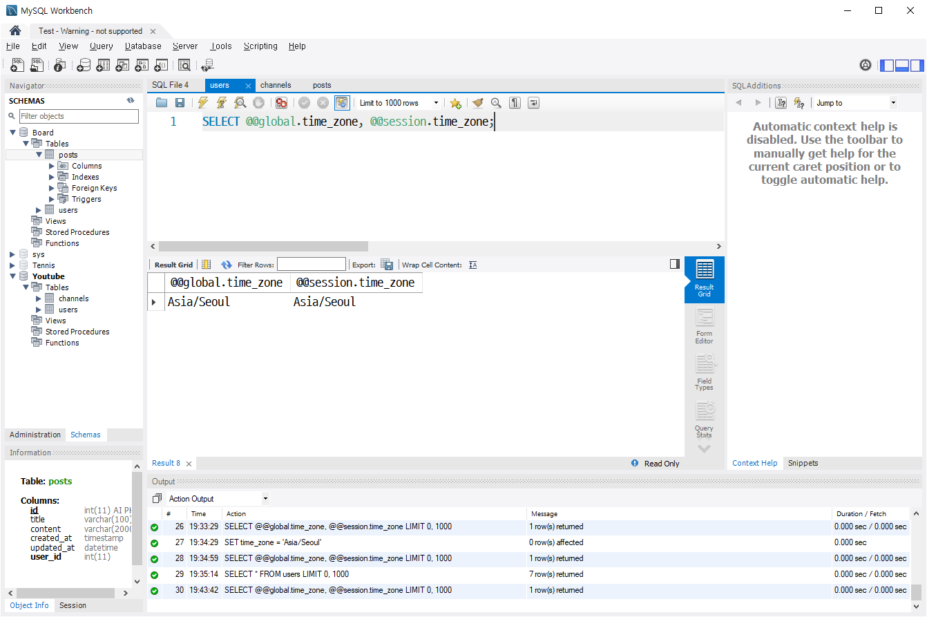Save query as snippet star icon
Viewport: 927px width, 617px height.
[x=455, y=103]
